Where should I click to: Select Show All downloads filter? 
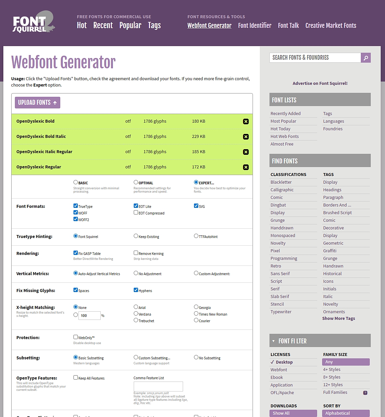pyautogui.click(x=293, y=413)
